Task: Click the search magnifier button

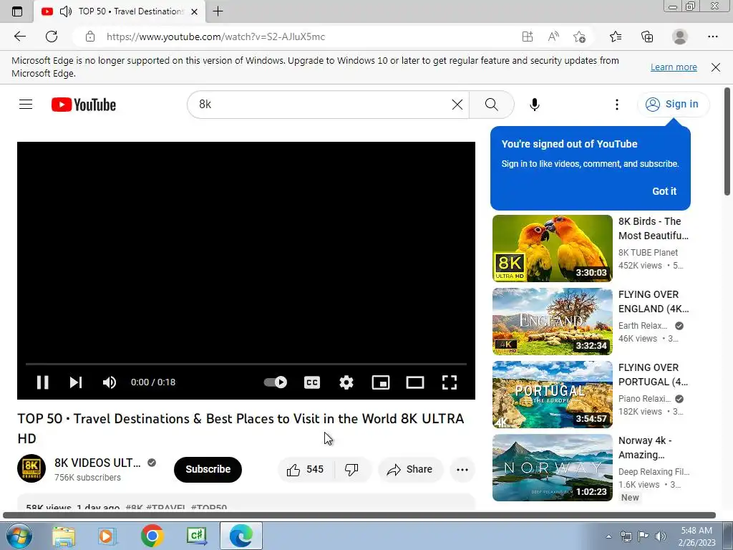Action: [491, 105]
